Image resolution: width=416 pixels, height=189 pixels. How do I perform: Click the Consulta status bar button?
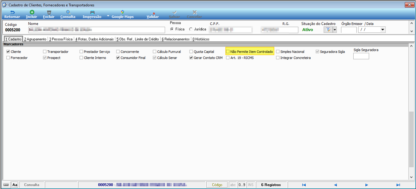pyautogui.click(x=32, y=185)
